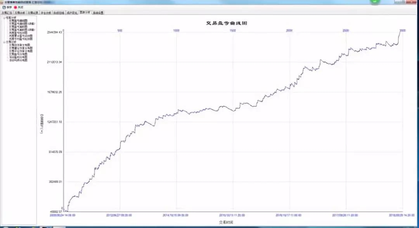Click the 交易时间 x-axis label
Screen dimensions: 419x228
click(x=226, y=222)
